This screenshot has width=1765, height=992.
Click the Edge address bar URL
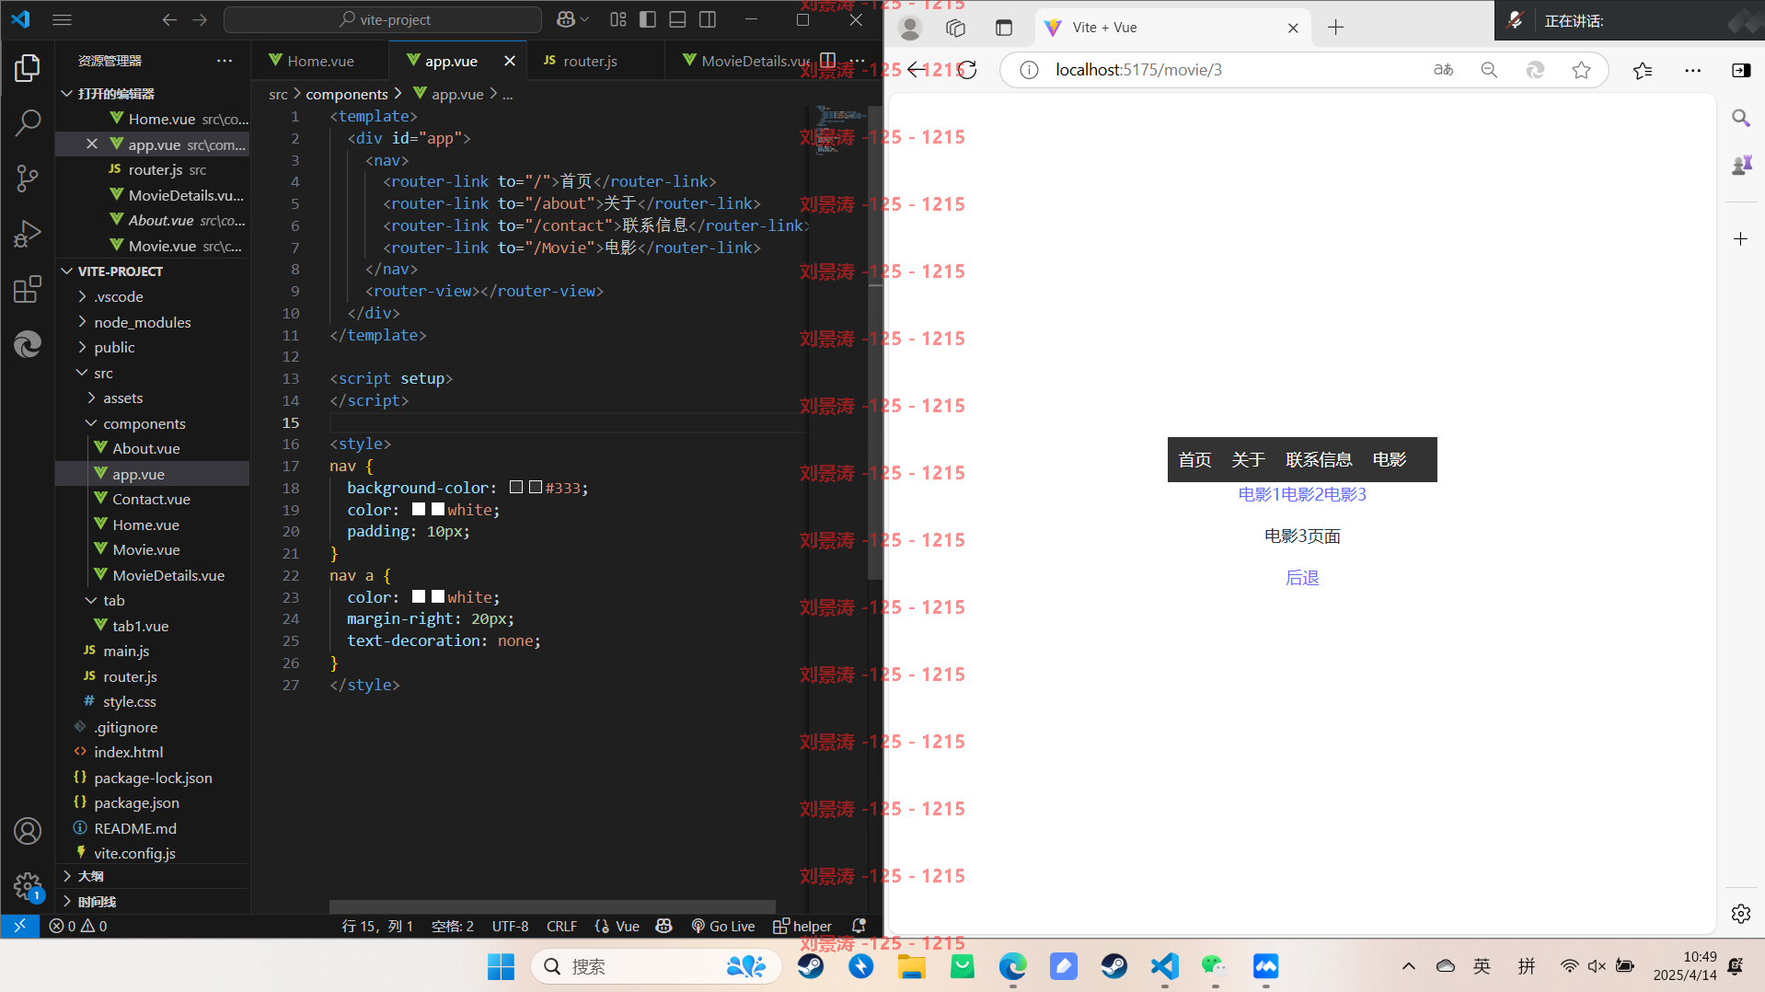pyautogui.click(x=1138, y=70)
